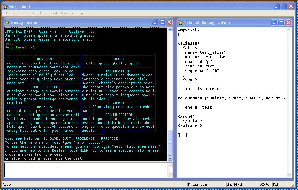Maximize the Notepad: Smaug - admin window

tap(282, 22)
